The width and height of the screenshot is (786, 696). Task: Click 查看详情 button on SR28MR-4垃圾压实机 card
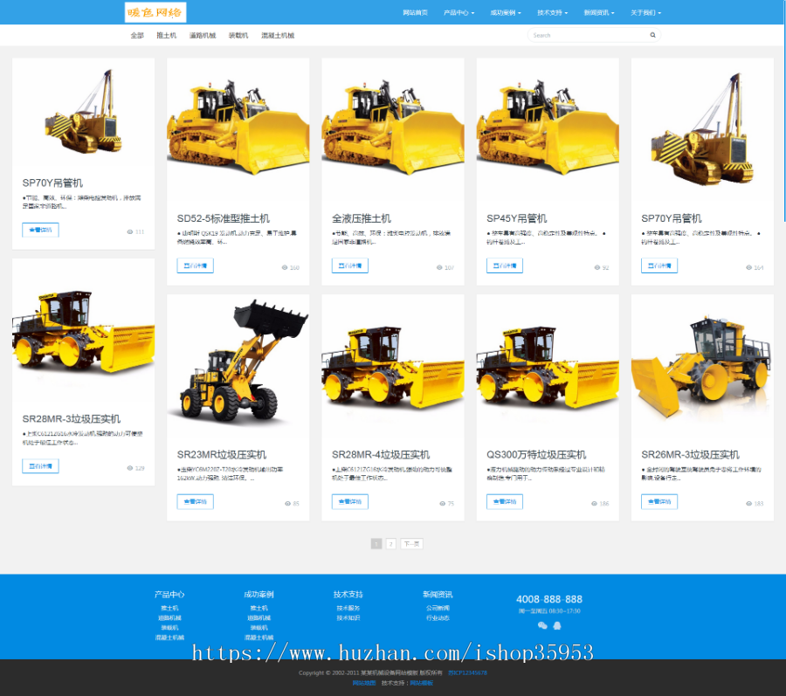click(x=350, y=501)
